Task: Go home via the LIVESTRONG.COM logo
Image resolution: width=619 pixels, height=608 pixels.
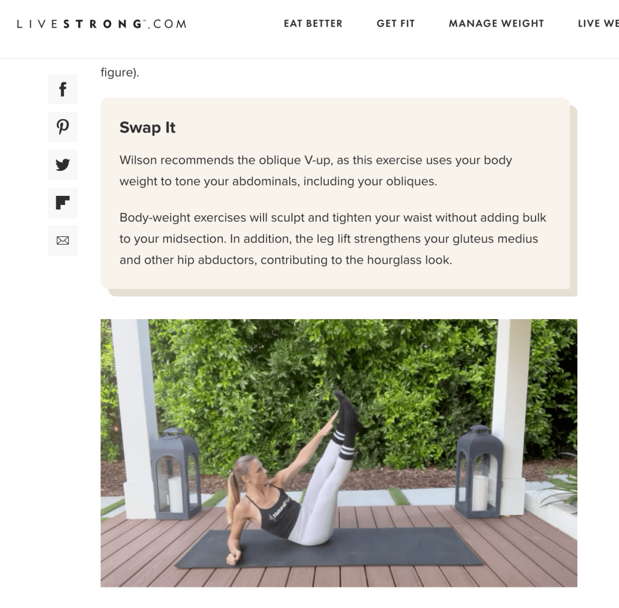Action: (x=102, y=24)
